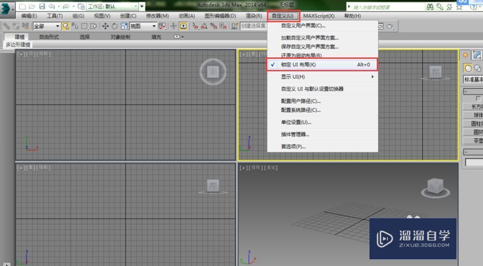The image size is (483, 266).
Task: Open the 标准基本体 primitive type dropdown
Action: [473, 79]
